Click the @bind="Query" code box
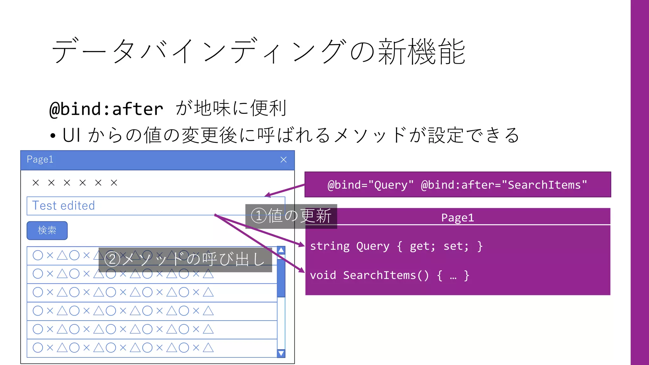649x365 pixels. (458, 184)
